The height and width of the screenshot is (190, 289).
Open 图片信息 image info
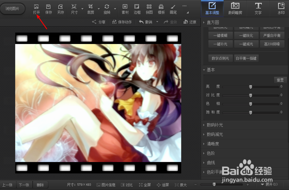pyautogui.click(x=106, y=185)
